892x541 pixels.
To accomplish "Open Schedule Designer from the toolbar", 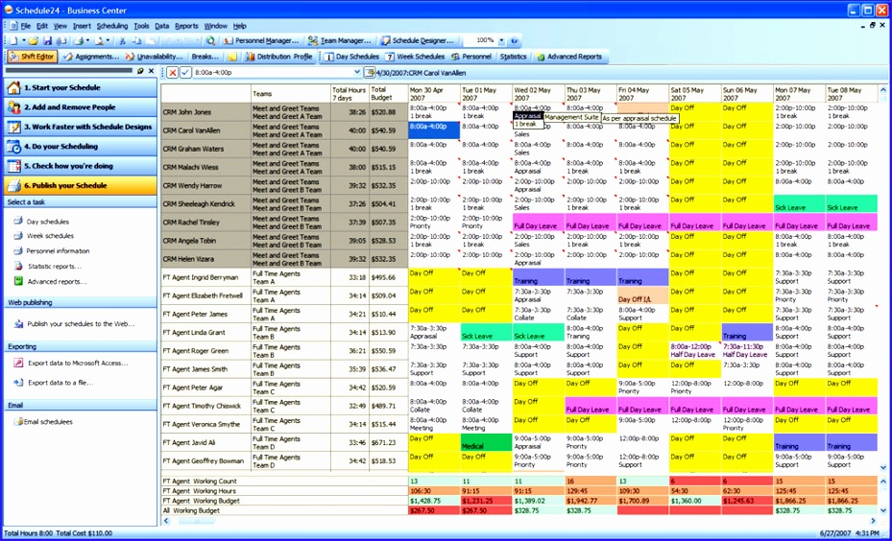I will (x=417, y=41).
